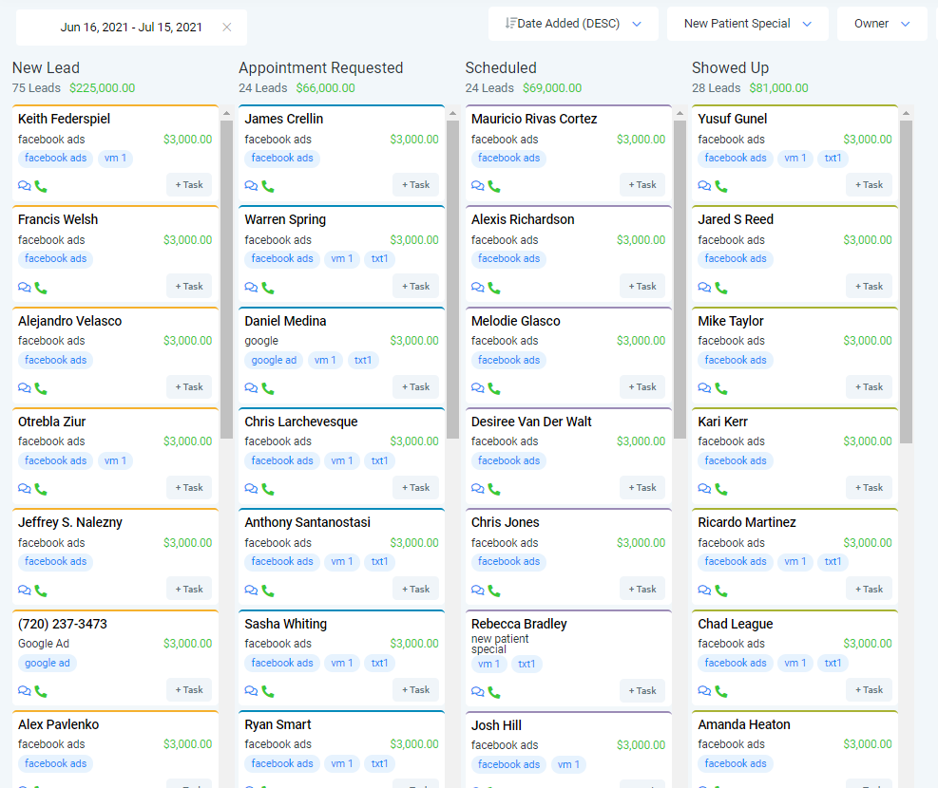Click +Task on Melodie Glasco card
This screenshot has width=938, height=788.
642,387
